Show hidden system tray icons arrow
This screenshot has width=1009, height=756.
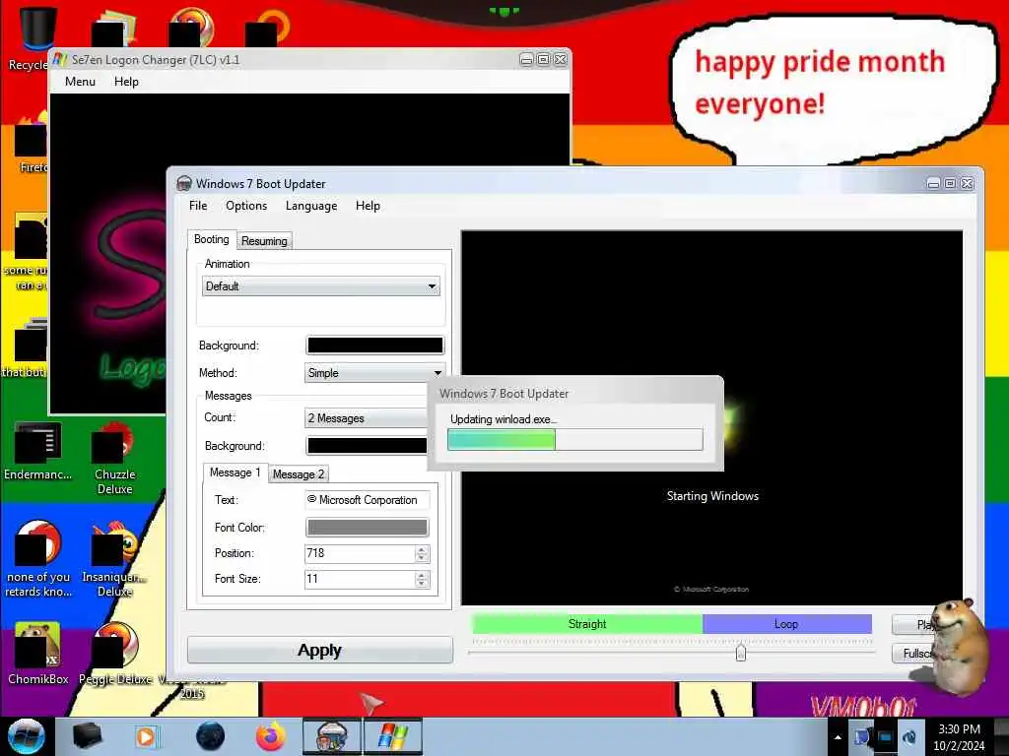[x=838, y=737]
